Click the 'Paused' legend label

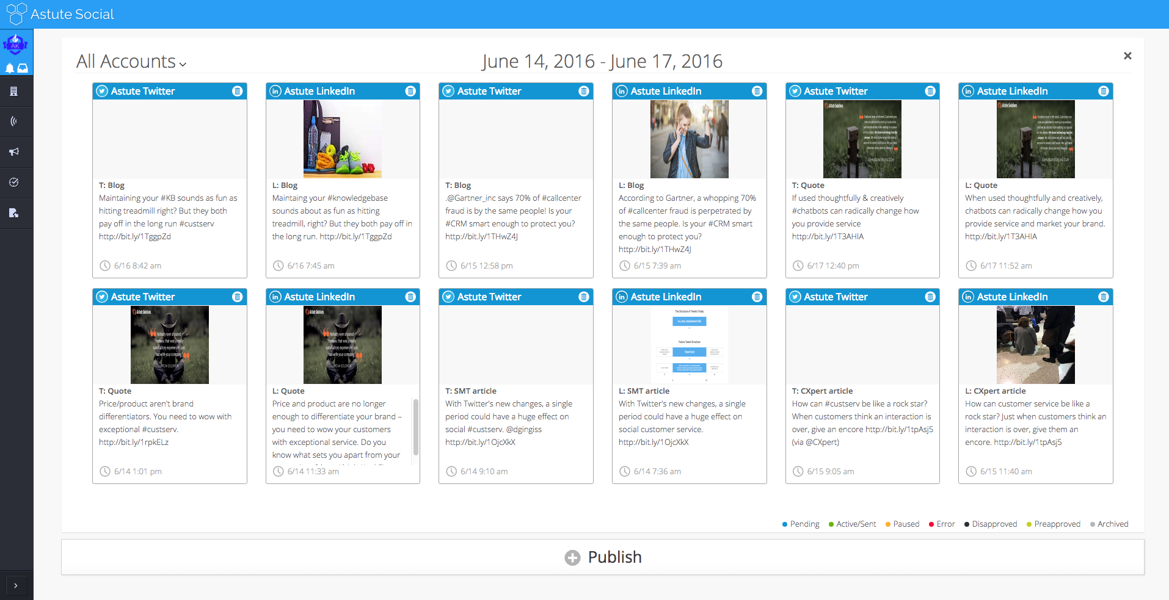(906, 524)
